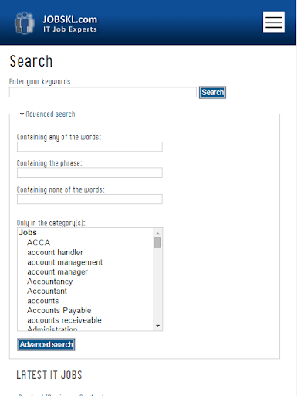Click the category list scrollbar thumb
297x396 pixels.
157,243
